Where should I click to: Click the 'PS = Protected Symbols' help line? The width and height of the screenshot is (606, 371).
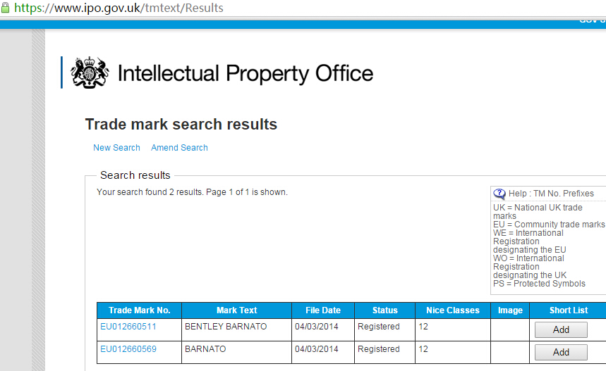tap(539, 284)
